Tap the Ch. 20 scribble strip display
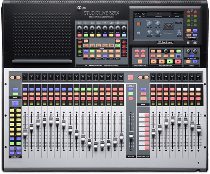The height and width of the screenshot is (174, 210). click(172, 77)
